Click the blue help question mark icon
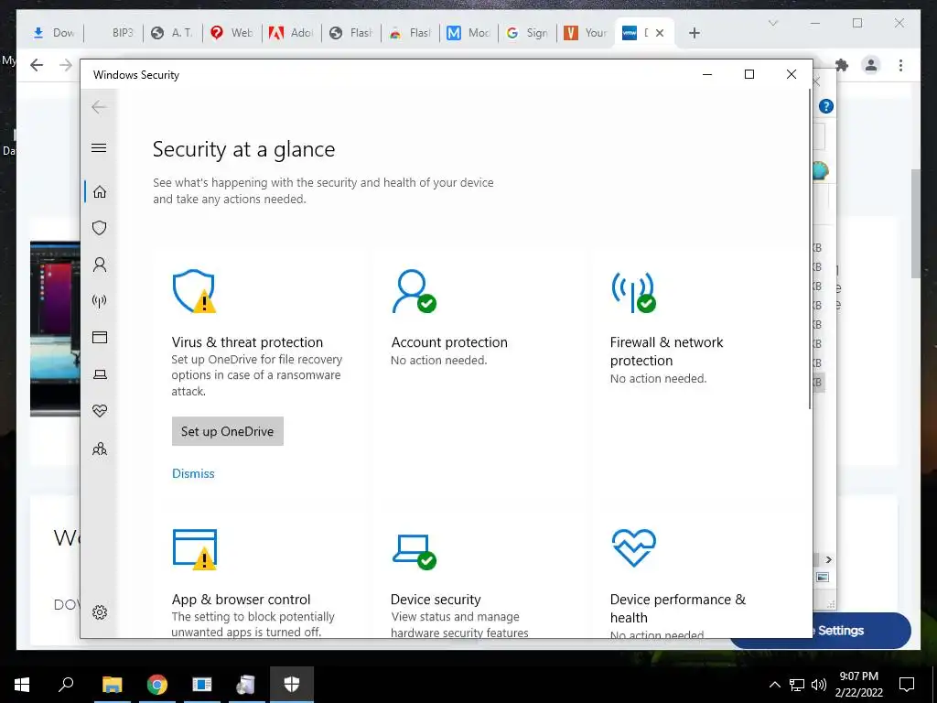Screen dimensions: 937x703 [826, 106]
